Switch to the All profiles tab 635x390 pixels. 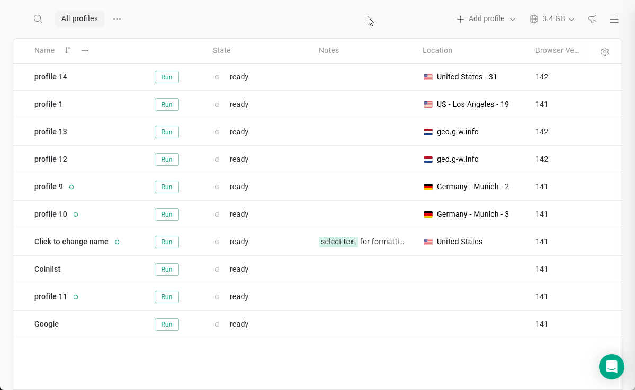point(79,18)
